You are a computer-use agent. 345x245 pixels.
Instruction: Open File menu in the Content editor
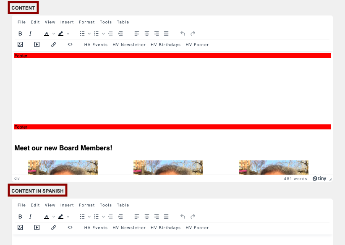[21, 22]
